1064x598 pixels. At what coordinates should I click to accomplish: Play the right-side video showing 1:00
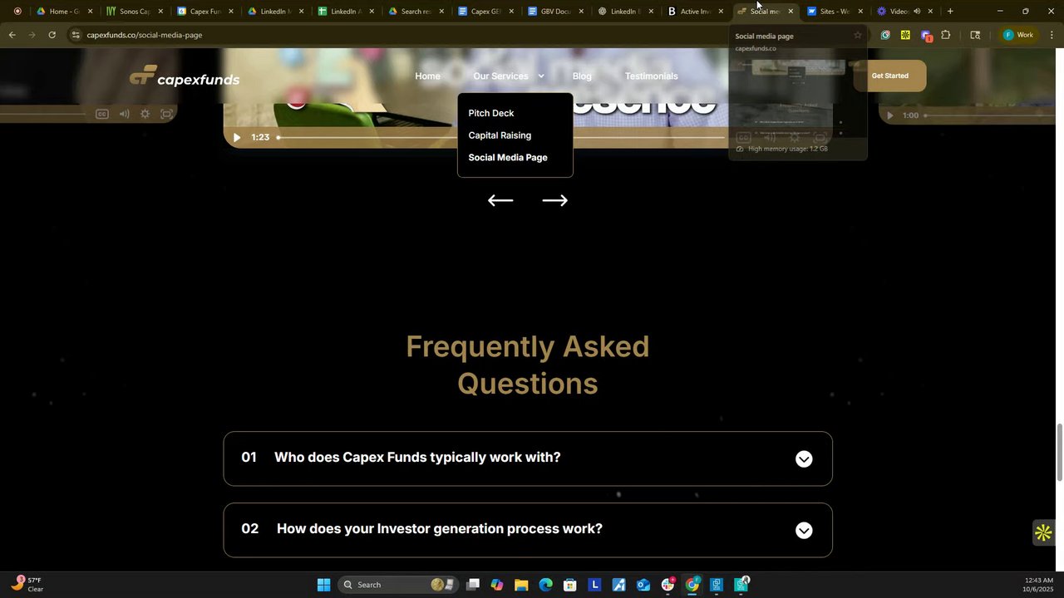click(x=889, y=115)
